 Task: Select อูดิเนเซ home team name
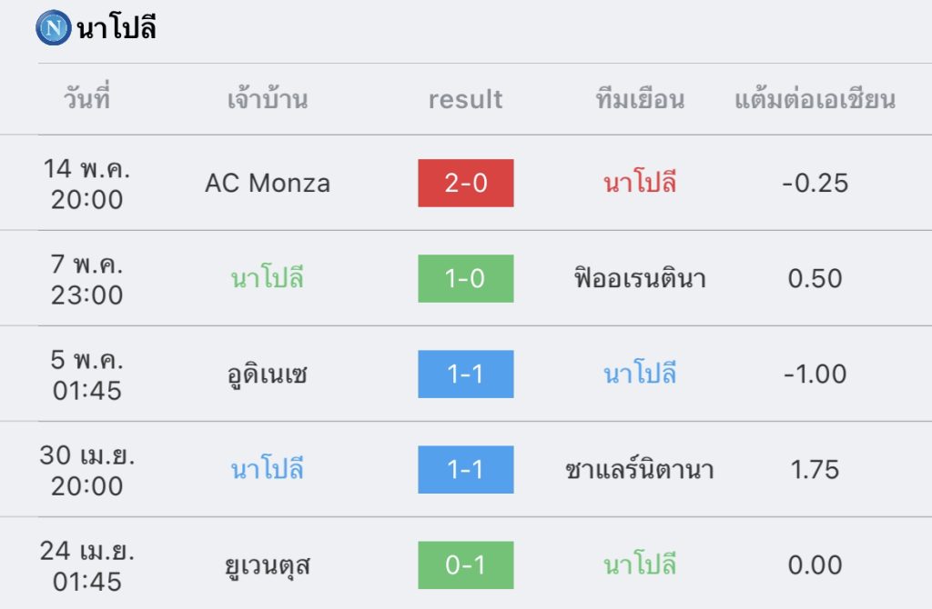pos(268,375)
